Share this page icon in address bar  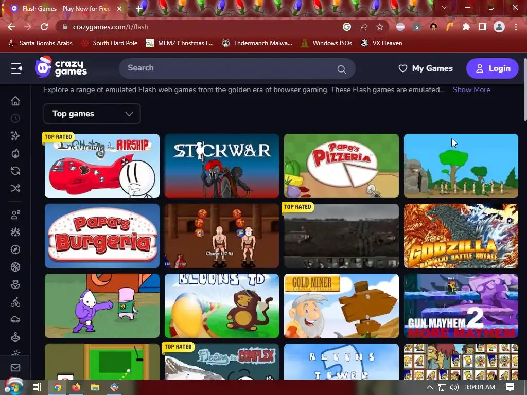(363, 27)
